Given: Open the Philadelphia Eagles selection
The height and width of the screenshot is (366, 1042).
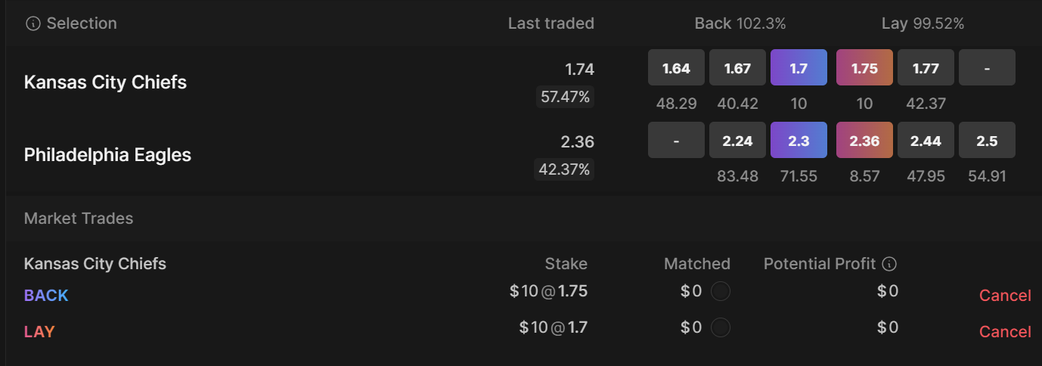Looking at the screenshot, I should click(107, 155).
